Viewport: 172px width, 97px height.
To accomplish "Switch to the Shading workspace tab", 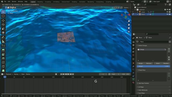I will [x=74, y=2].
